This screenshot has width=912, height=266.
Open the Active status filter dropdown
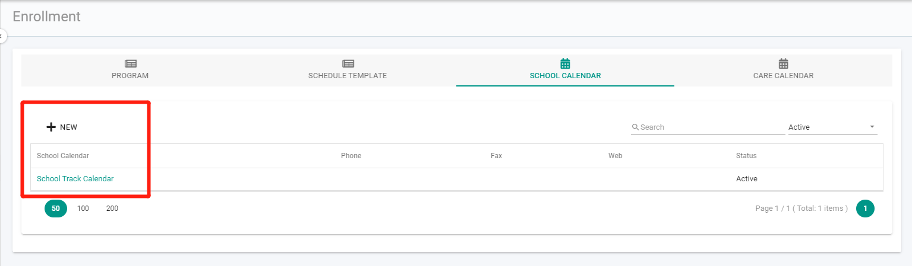click(832, 127)
